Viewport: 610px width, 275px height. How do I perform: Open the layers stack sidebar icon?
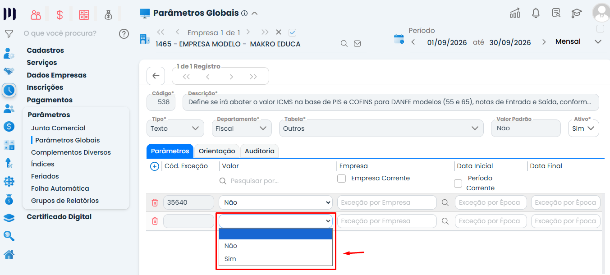click(x=9, y=218)
